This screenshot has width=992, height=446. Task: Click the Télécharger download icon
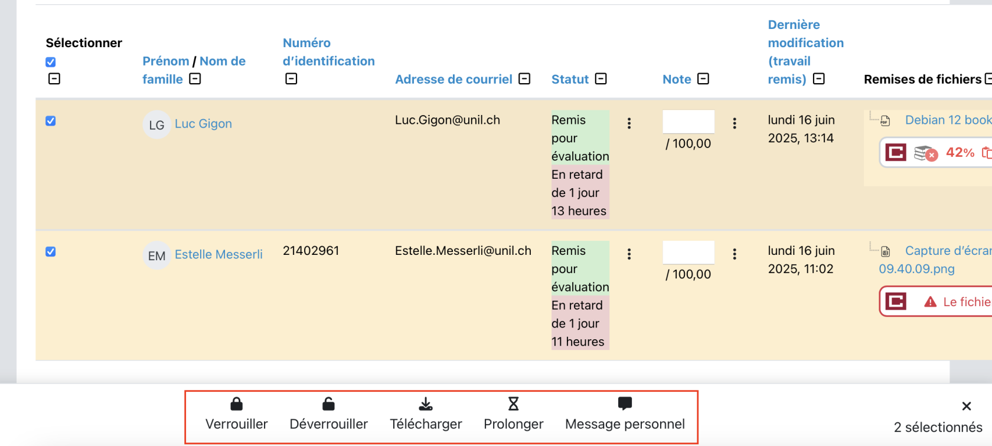[x=426, y=404]
